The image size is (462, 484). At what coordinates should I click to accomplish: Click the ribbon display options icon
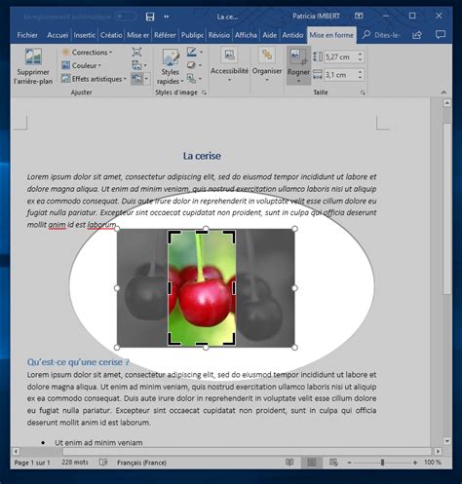[x=359, y=16]
